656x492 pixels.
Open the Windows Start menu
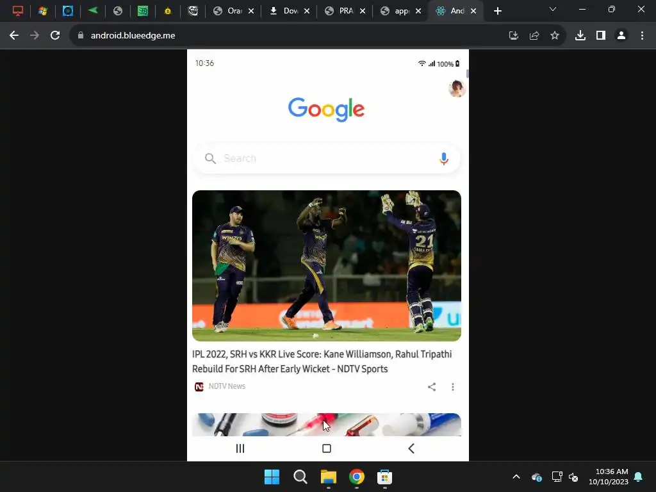(x=272, y=477)
